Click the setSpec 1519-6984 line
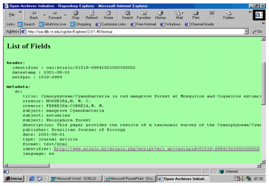The width and height of the screenshot is (269, 186). (x=37, y=77)
